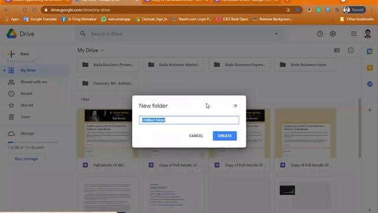Cancel the New folder dialog
Screen dimensions: 378x213
click(x=196, y=135)
